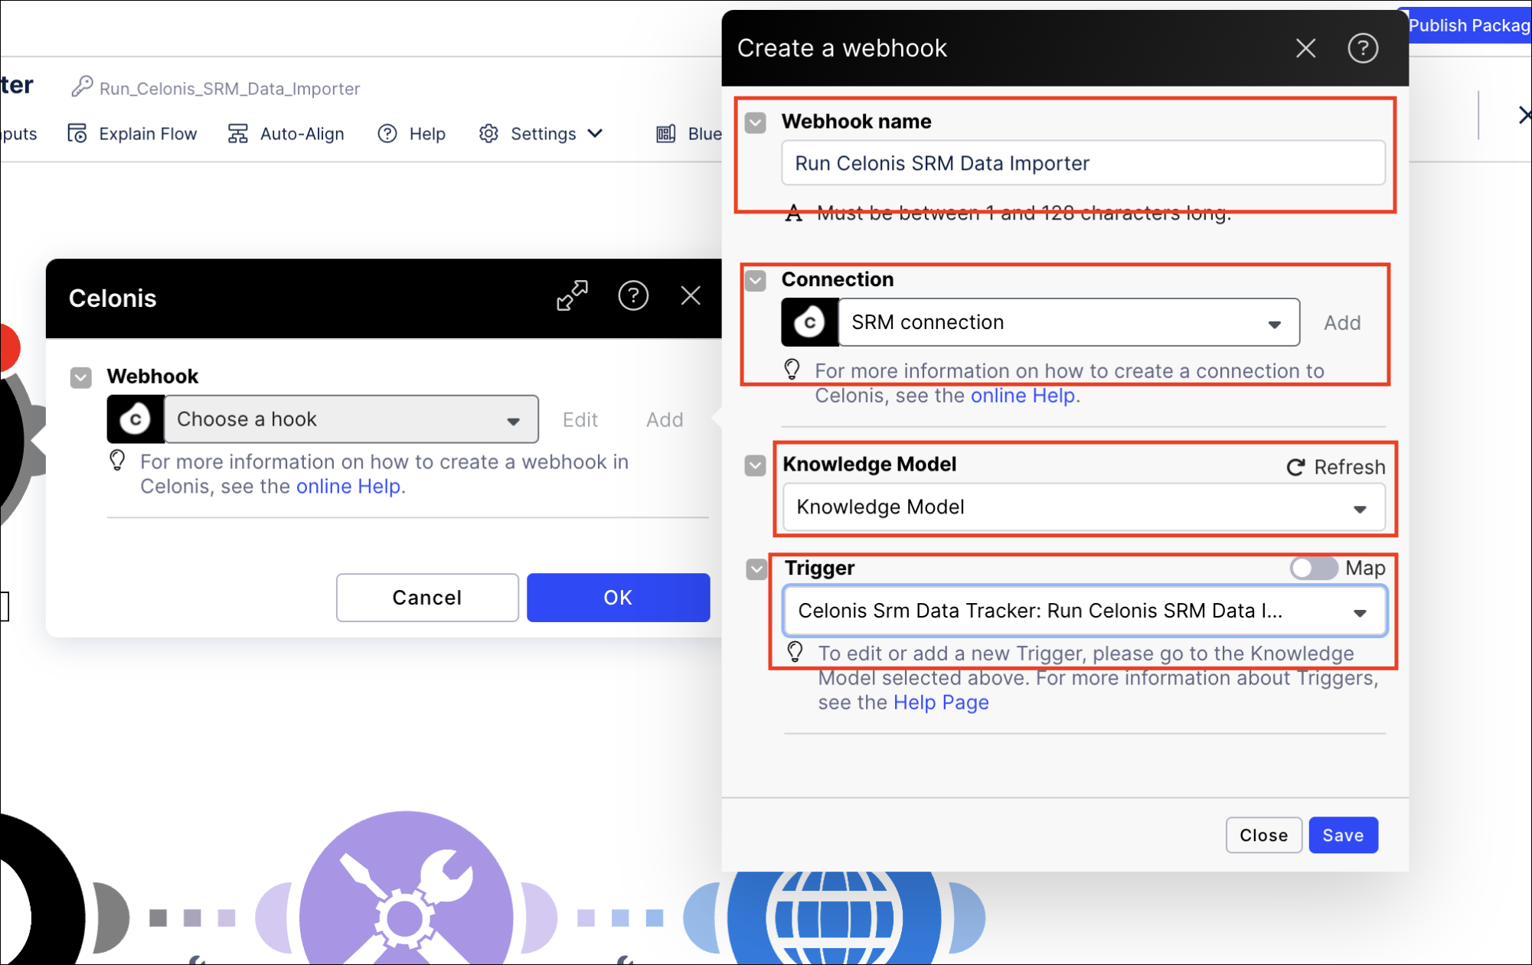
Task: Open Explain Flow from toolbar
Action: coord(132,133)
